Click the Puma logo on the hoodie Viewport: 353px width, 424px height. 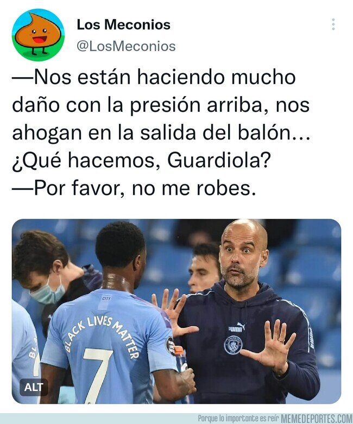[237, 327]
